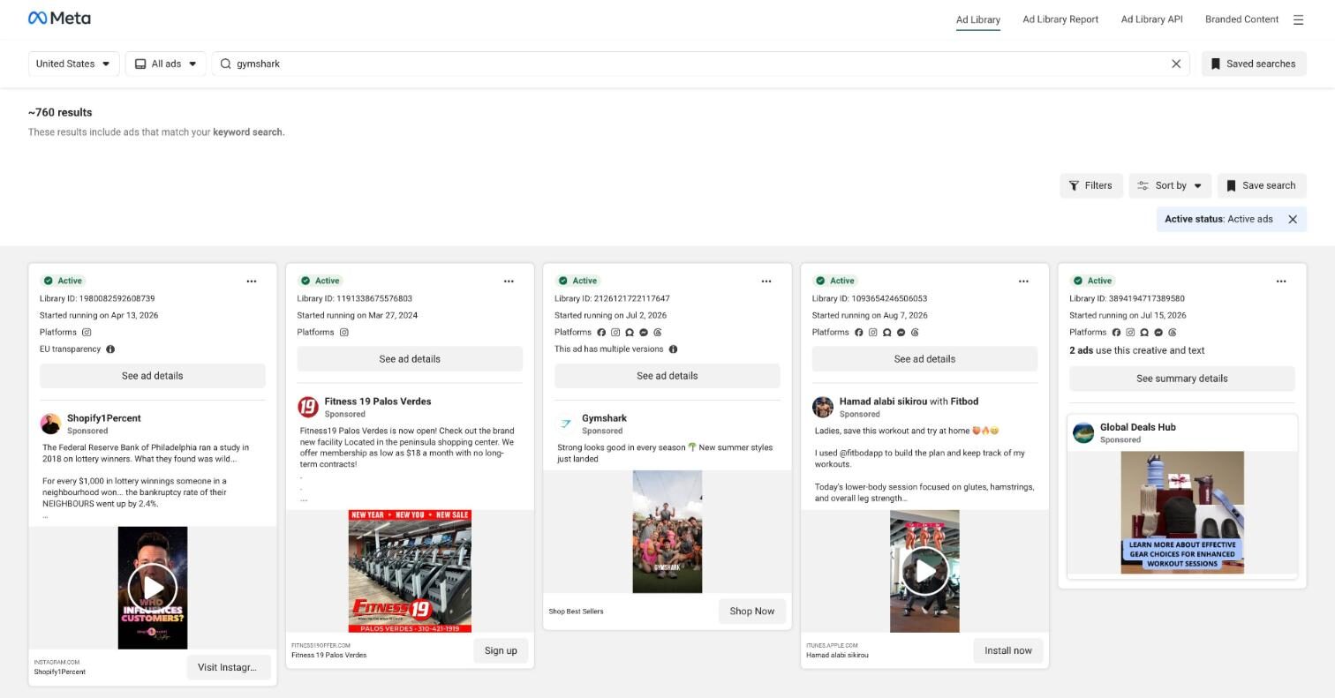Click the Sign up button
This screenshot has height=698, width=1335.
[501, 650]
